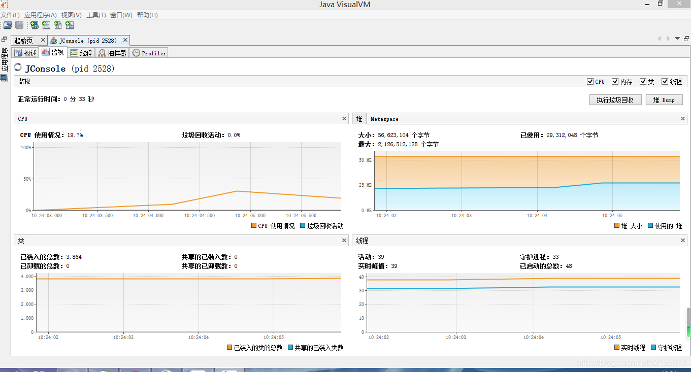Select the 监视 tab
This screenshot has height=372, width=691.
coord(53,52)
